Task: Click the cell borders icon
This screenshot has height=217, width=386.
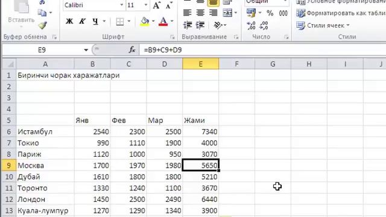Action: tap(120, 22)
